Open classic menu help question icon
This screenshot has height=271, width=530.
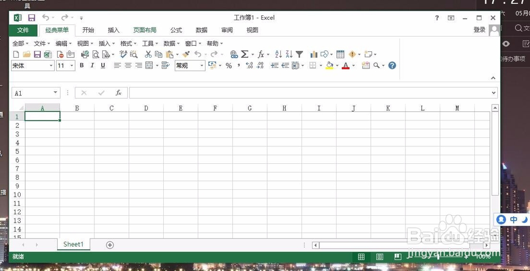[x=392, y=66]
